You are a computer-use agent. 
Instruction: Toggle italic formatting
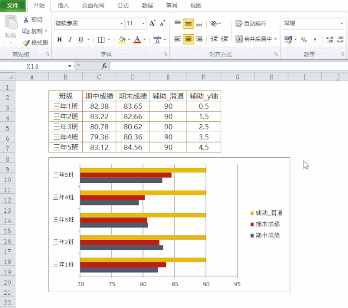pyautogui.click(x=70, y=40)
